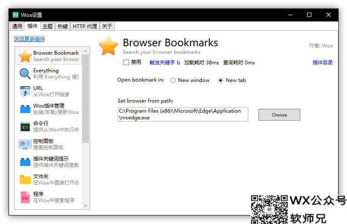
Task: Tick the 禁用 checkbox to disable the plugin
Action: pyautogui.click(x=126, y=63)
